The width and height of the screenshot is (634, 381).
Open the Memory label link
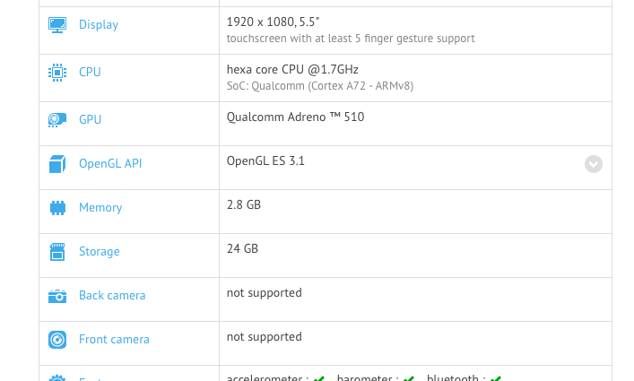(100, 208)
